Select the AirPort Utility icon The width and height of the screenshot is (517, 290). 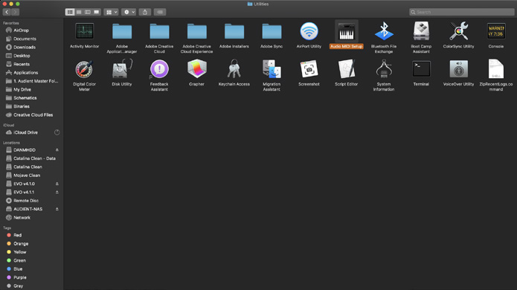[309, 31]
